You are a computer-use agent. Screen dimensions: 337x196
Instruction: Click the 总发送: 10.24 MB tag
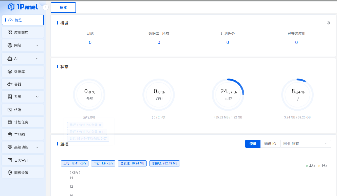click(x=133, y=163)
